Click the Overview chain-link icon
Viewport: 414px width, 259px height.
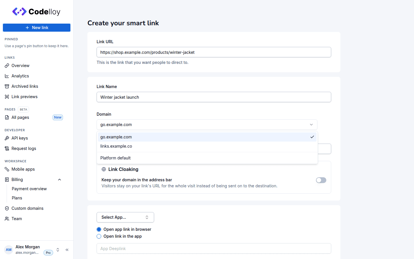point(7,66)
